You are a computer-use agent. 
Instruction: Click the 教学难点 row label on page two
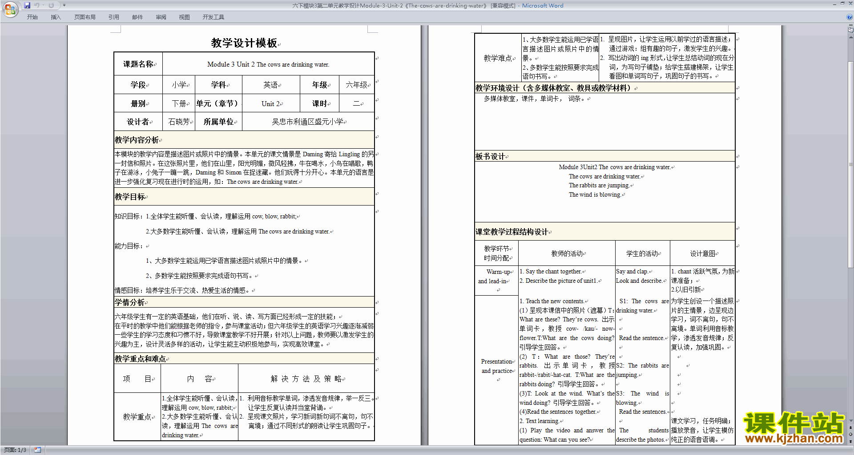498,58
